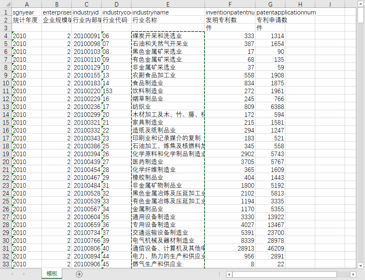The width and height of the screenshot is (365, 280).
Task: Select cell 饮料制造业
Action: click(168, 91)
